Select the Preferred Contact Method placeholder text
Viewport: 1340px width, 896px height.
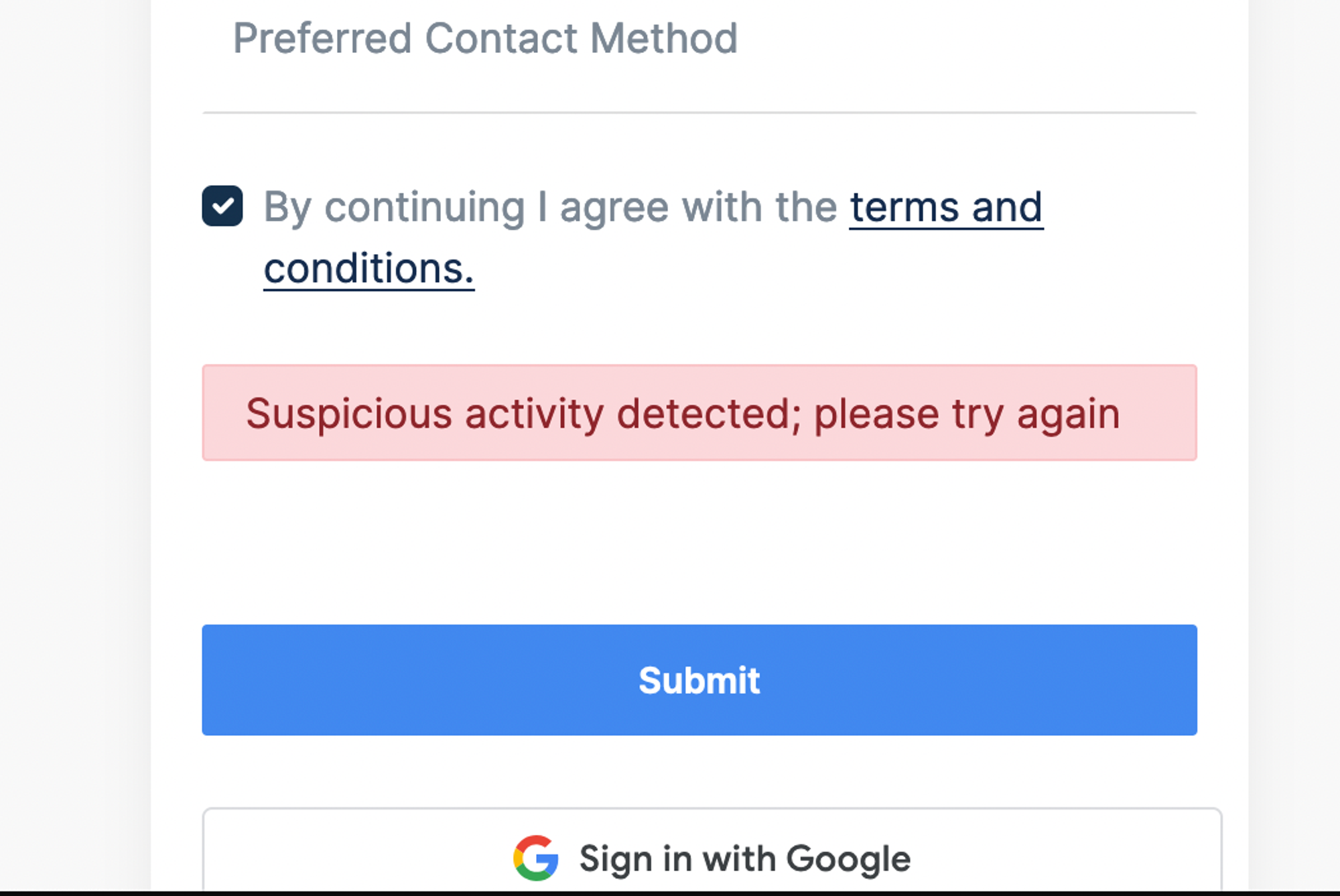pyautogui.click(x=485, y=38)
